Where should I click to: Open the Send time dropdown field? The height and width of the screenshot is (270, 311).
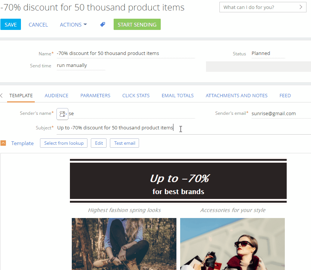coord(81,65)
